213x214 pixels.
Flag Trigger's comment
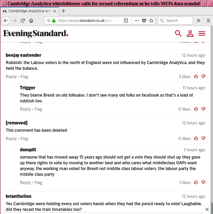point(38,109)
